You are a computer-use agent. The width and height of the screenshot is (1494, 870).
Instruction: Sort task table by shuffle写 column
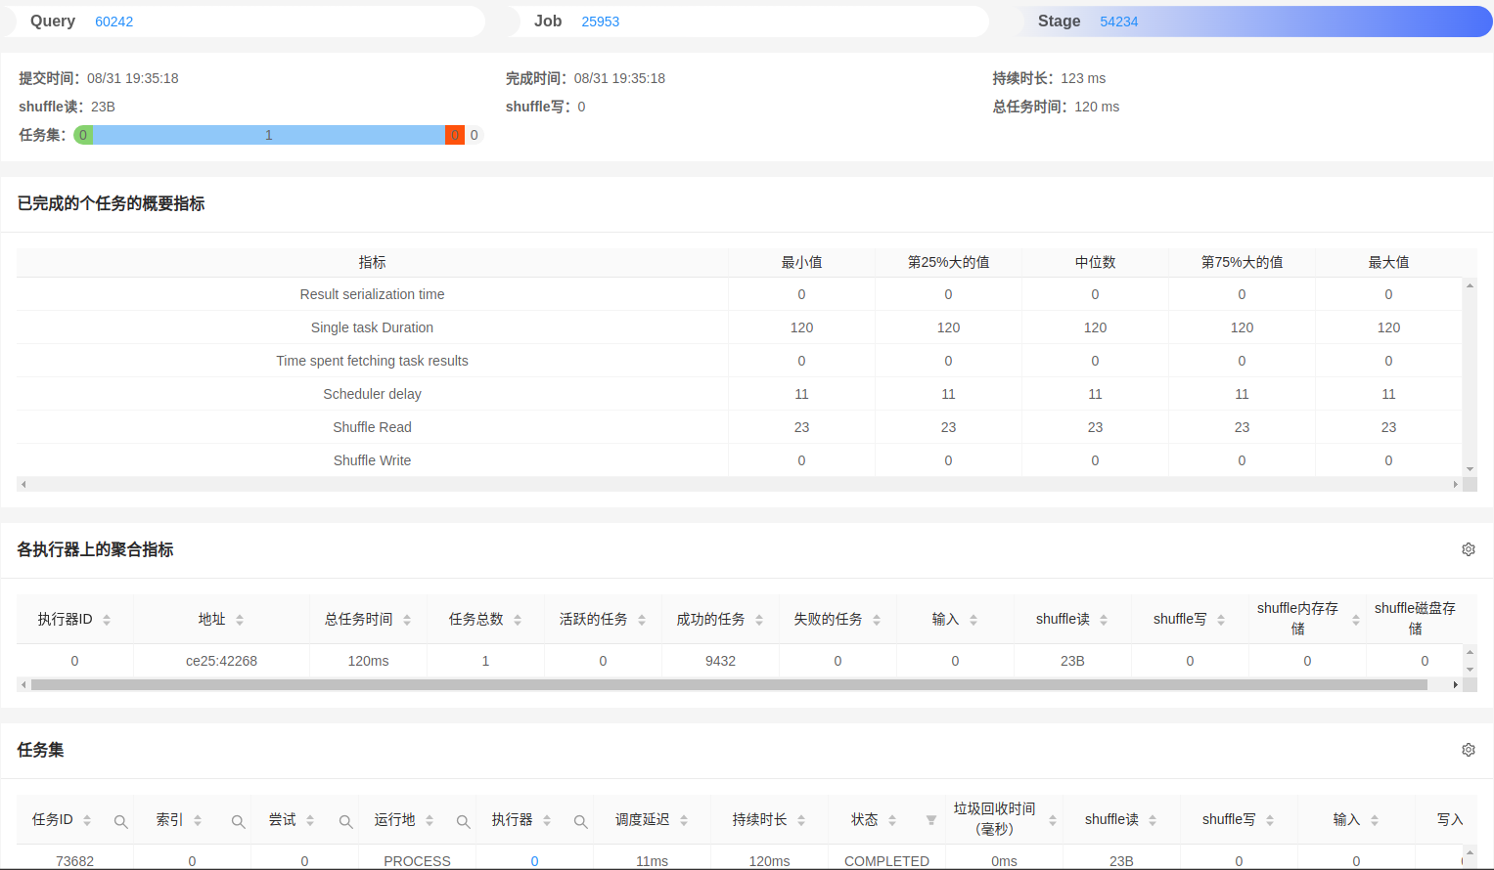pyautogui.click(x=1270, y=820)
